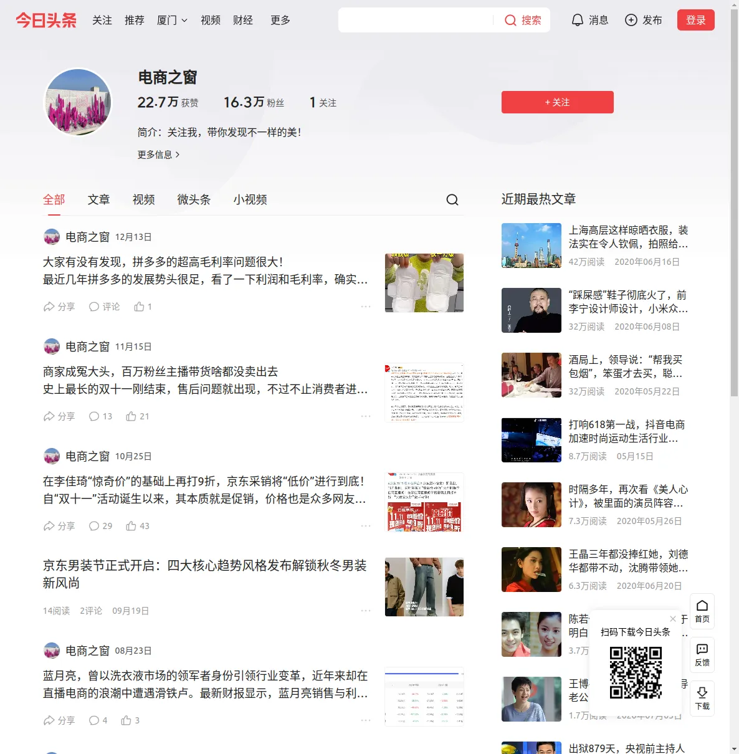Share the 08月23日 蓝月亮 post

[59, 720]
